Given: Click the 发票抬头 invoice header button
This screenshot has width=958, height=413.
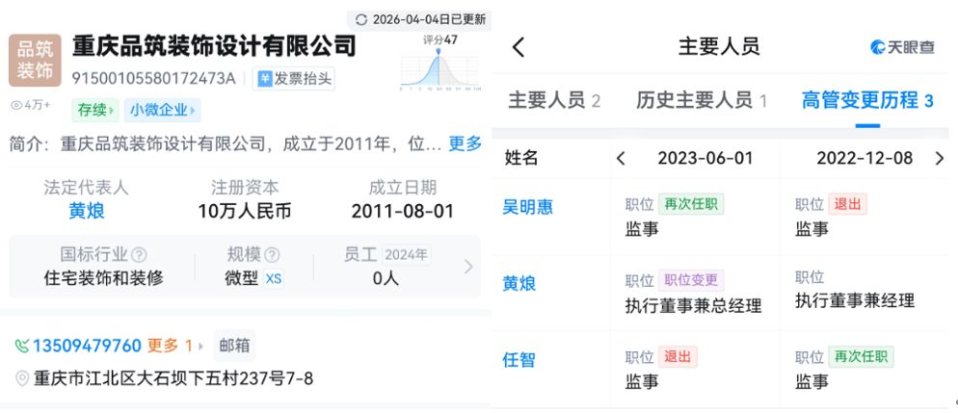Looking at the screenshot, I should pos(294,79).
